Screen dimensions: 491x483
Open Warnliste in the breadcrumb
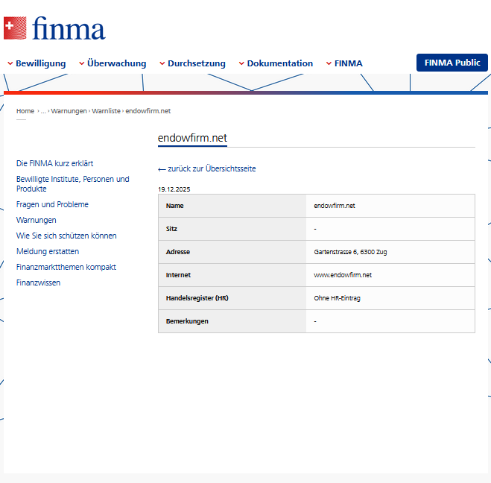click(106, 111)
